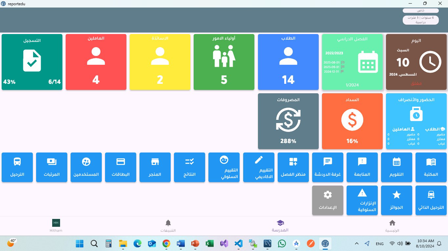The width and height of the screenshot is (448, 251).
Task: Switch to the School (المدرسة) tab
Action: point(280,226)
